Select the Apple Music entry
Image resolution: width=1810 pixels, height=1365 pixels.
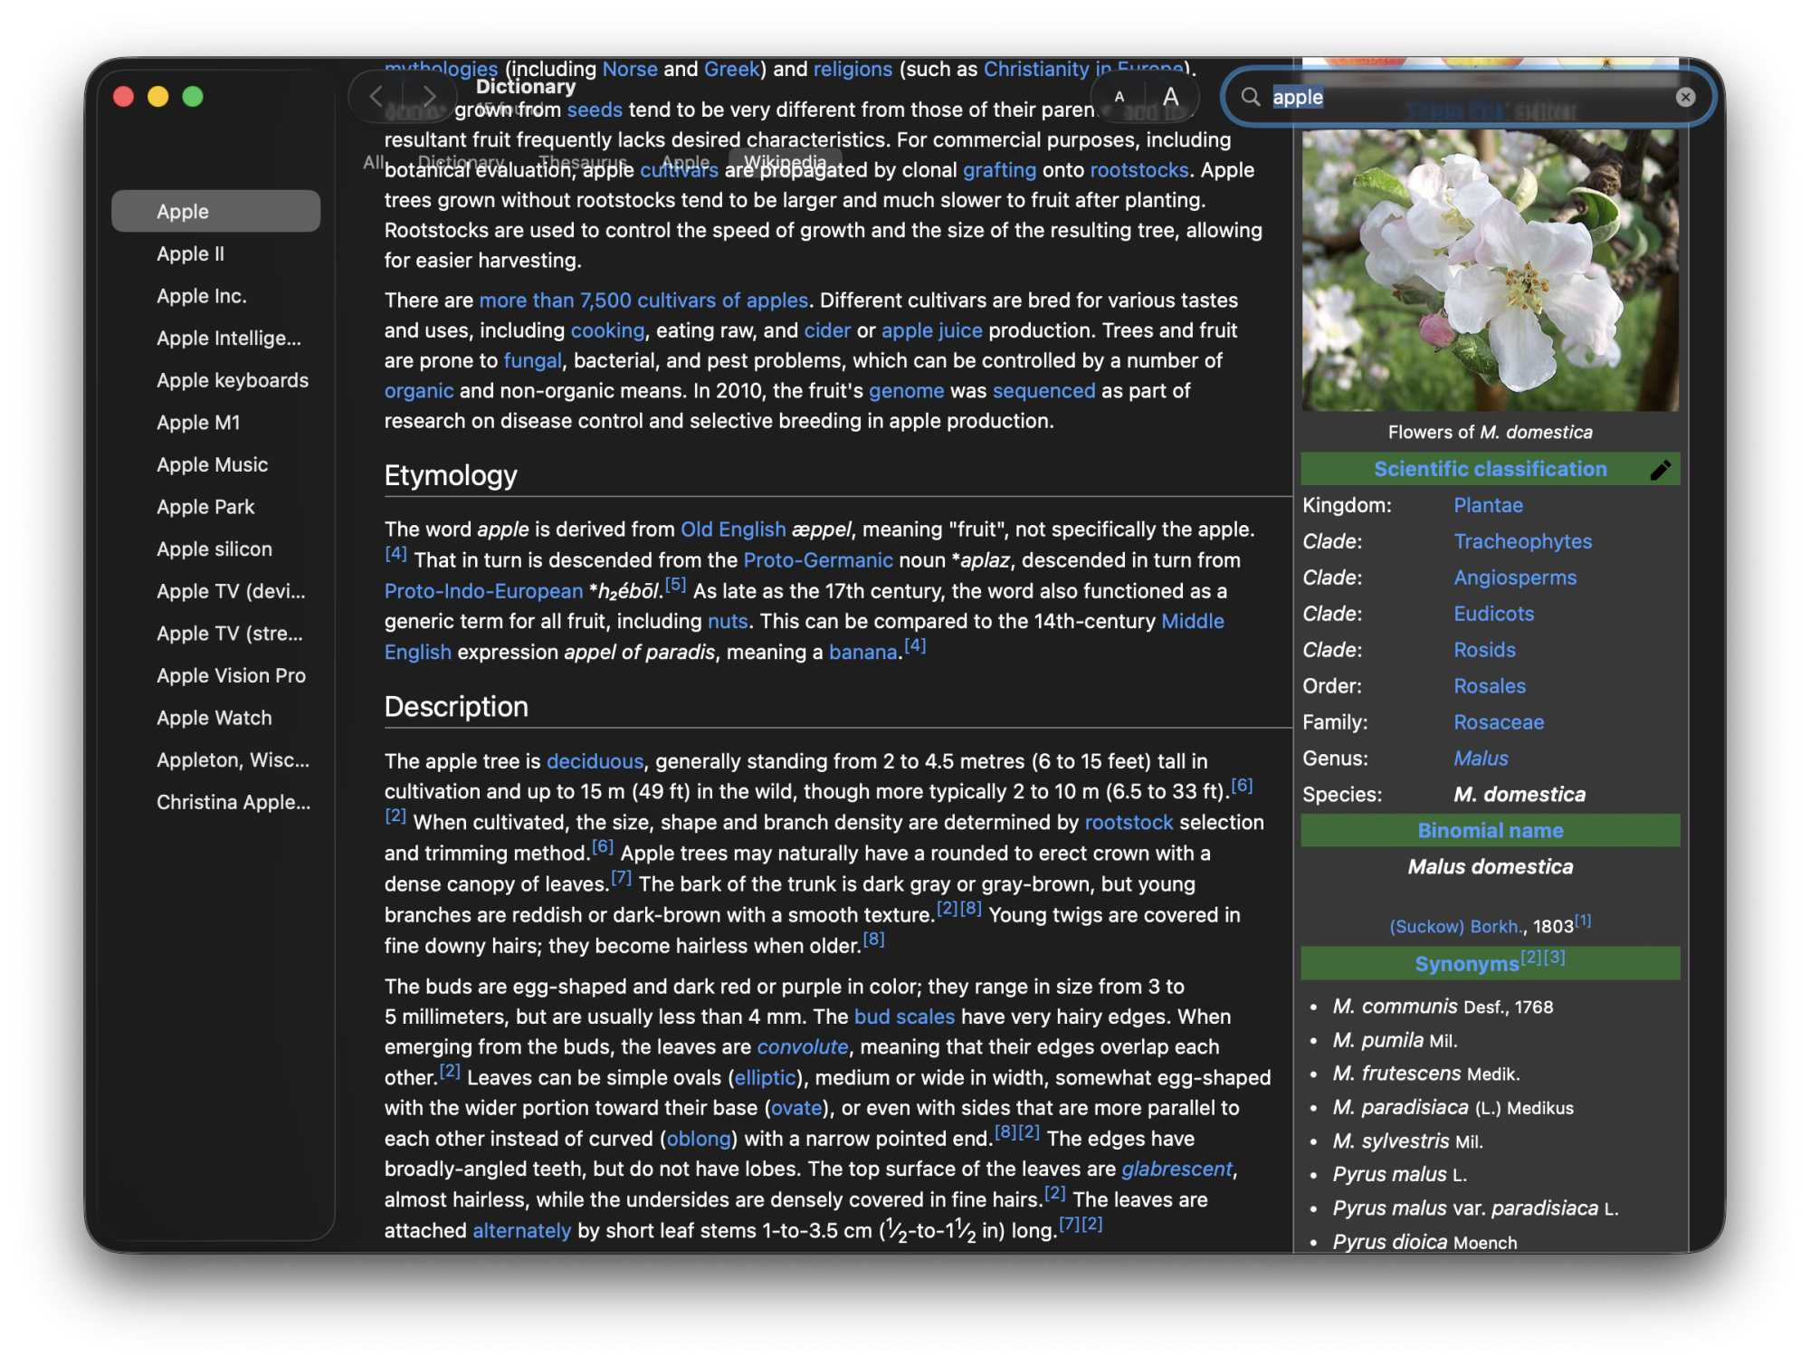(x=212, y=464)
